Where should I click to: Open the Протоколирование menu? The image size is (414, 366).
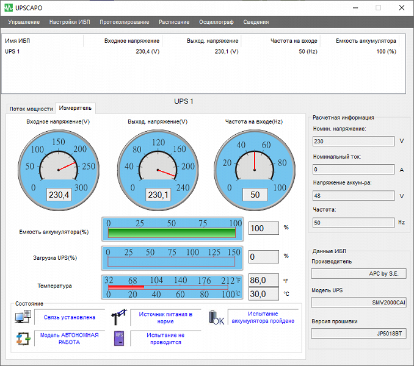[124, 22]
